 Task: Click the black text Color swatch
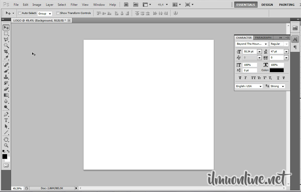click(276, 70)
